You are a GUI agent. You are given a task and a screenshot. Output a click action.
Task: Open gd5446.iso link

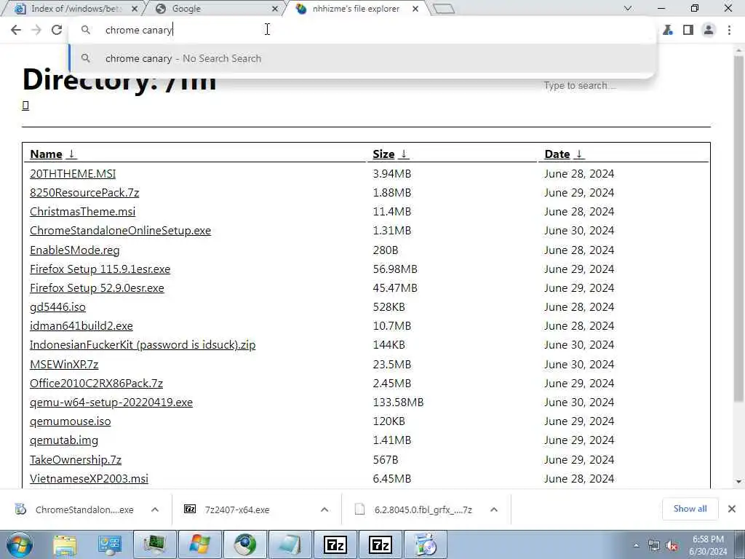(57, 307)
